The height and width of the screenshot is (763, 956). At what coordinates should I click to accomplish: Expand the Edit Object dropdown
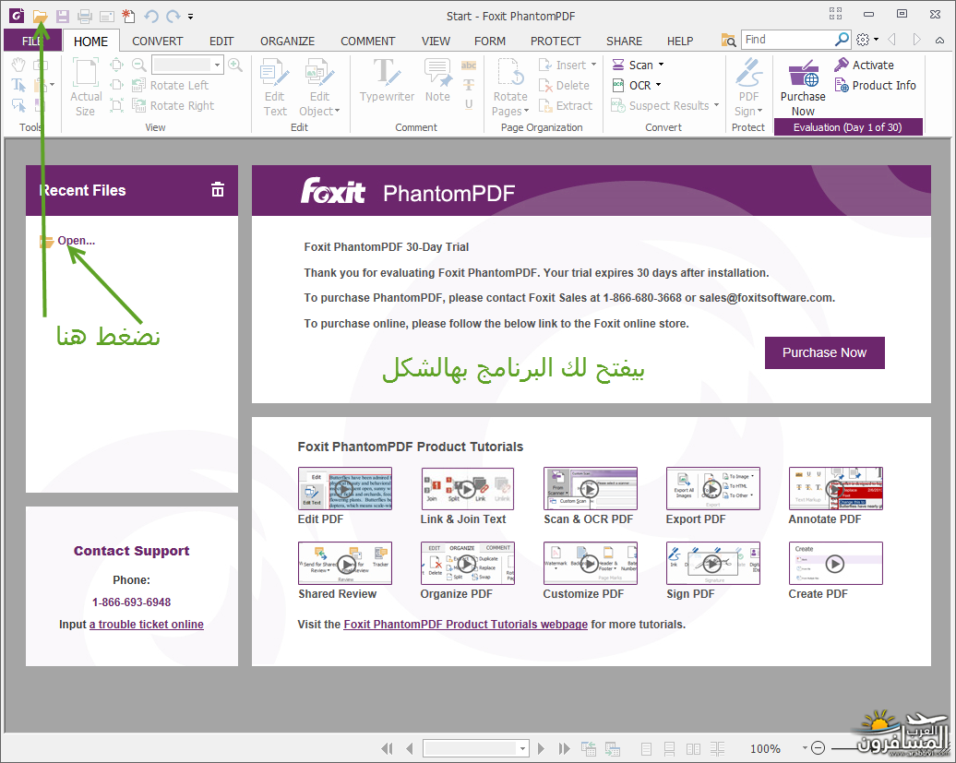pos(337,111)
